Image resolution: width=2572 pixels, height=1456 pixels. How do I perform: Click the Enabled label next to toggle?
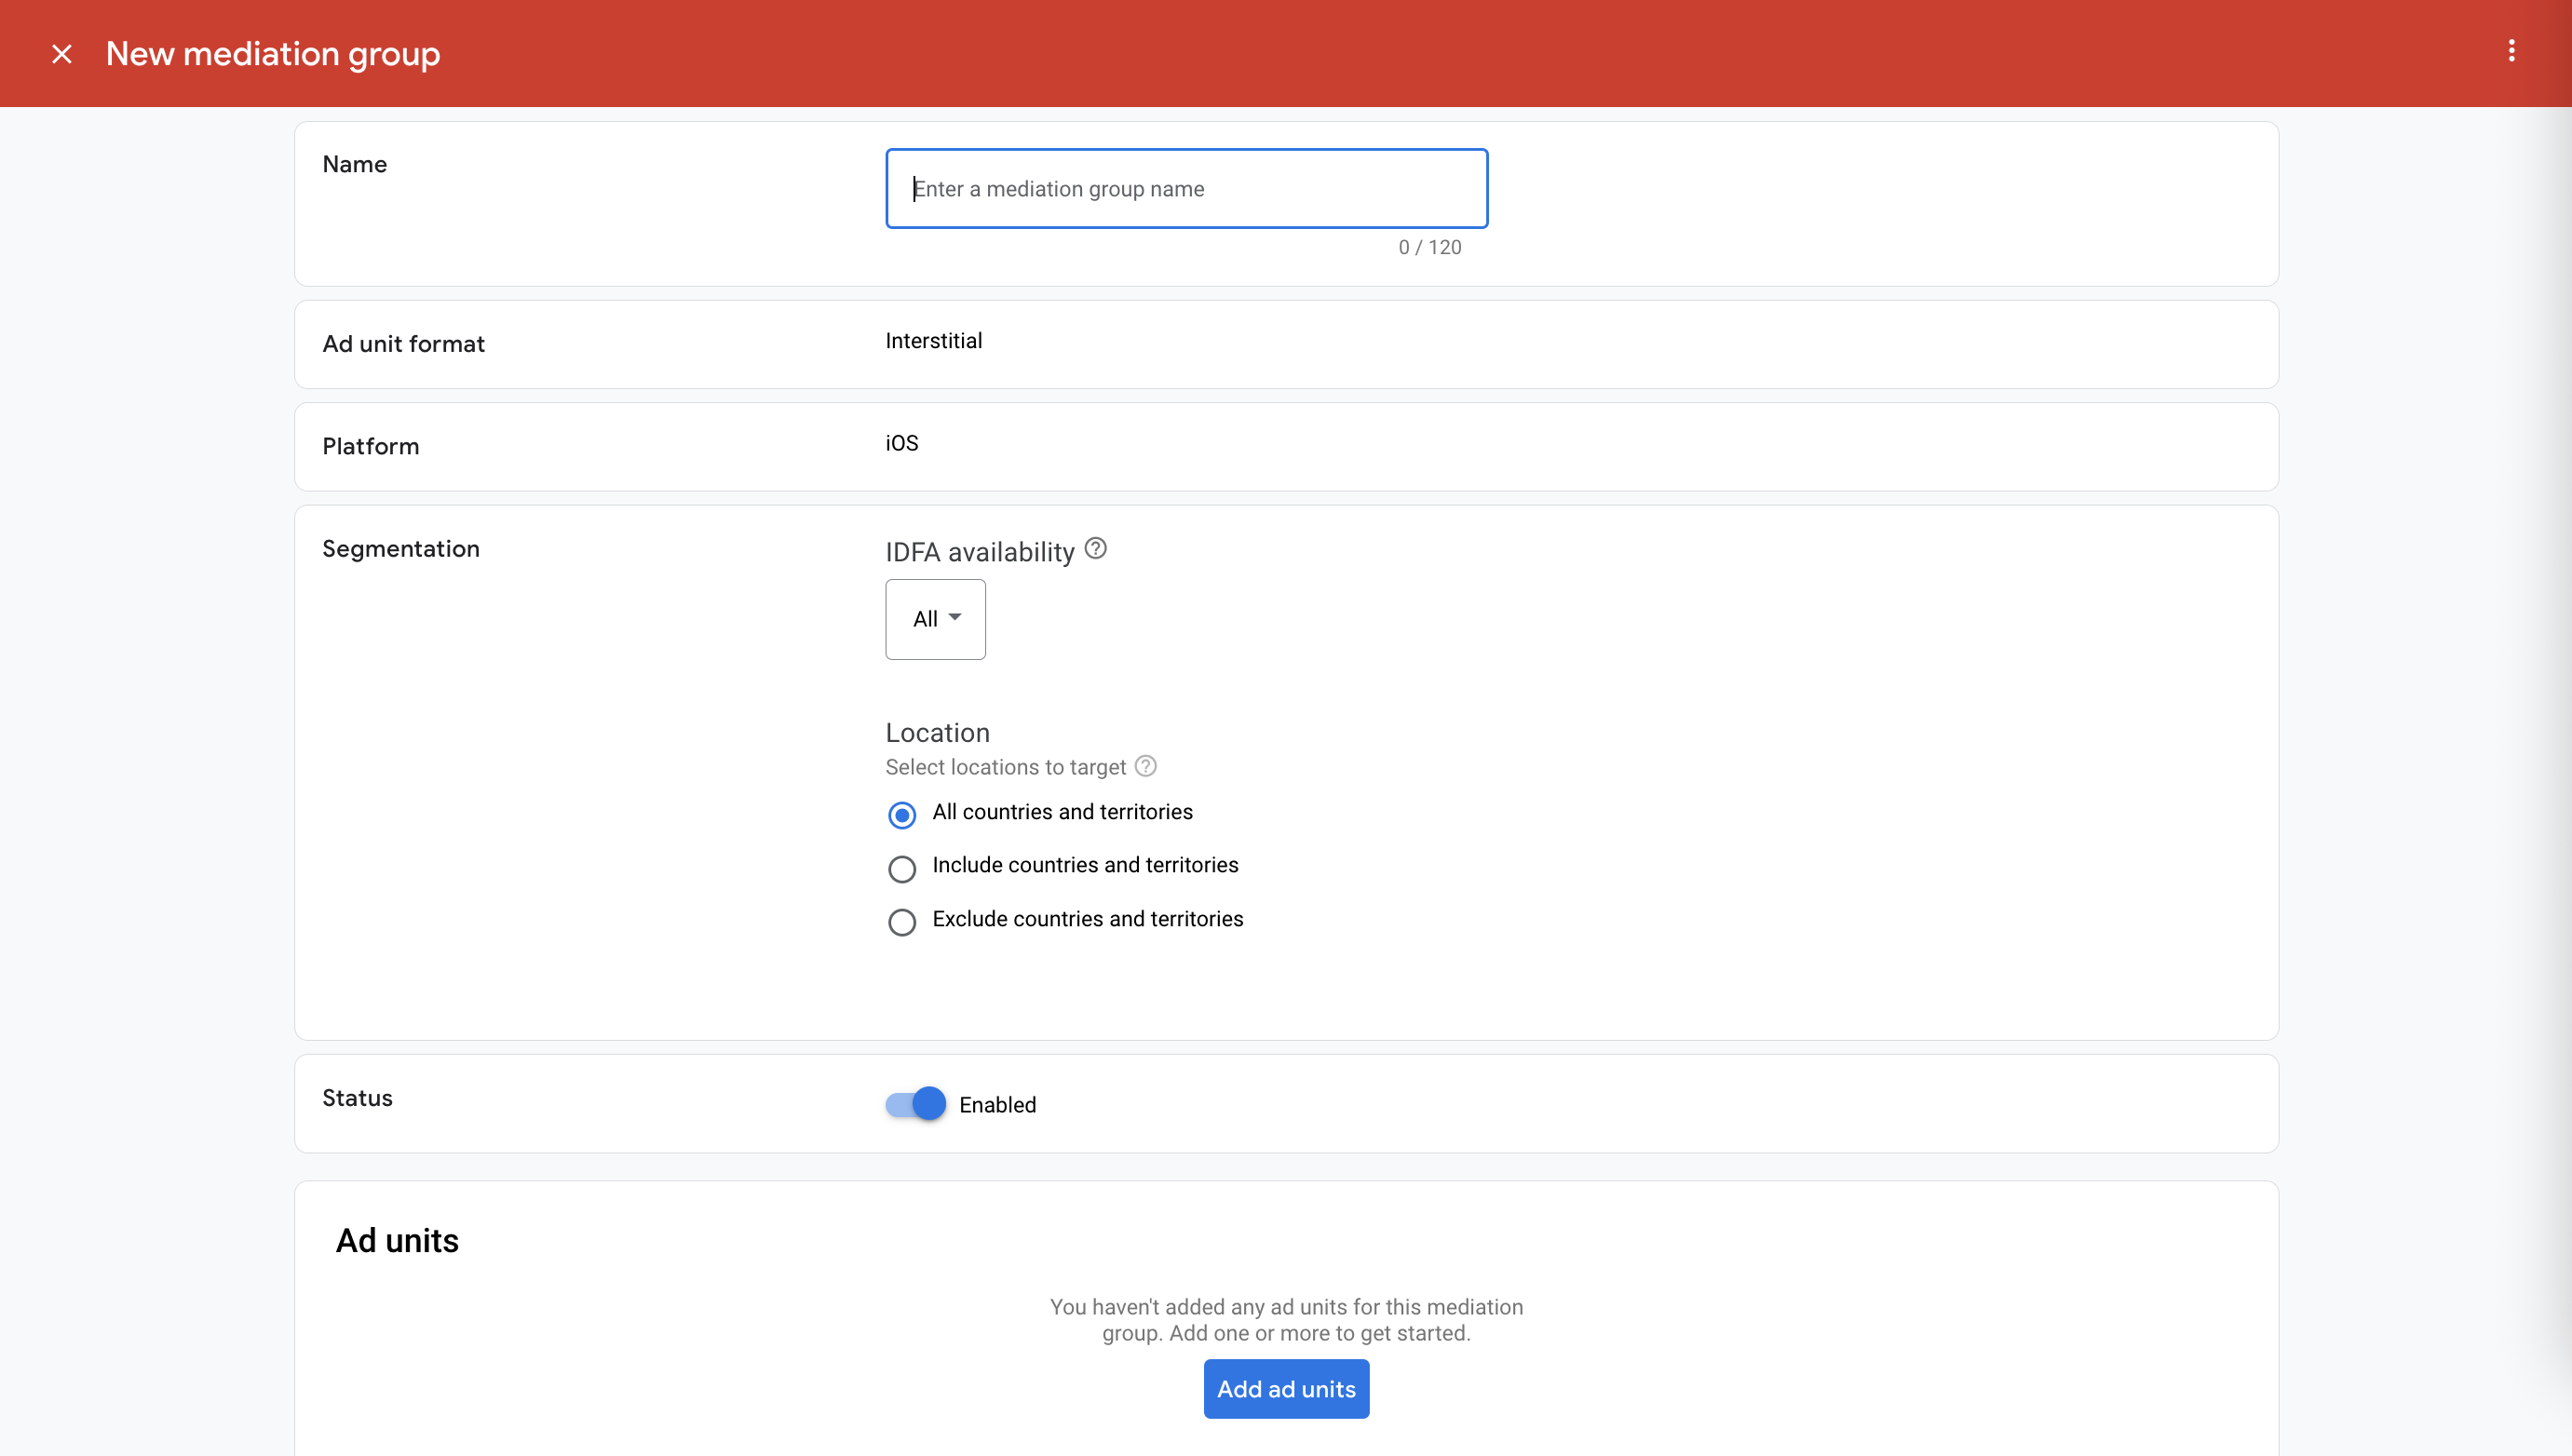click(x=997, y=1105)
